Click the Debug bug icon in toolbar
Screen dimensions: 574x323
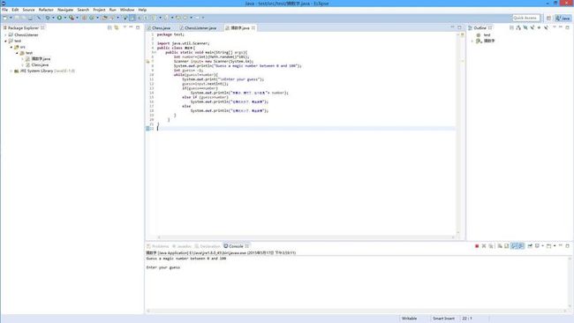pyautogui.click(x=48, y=18)
